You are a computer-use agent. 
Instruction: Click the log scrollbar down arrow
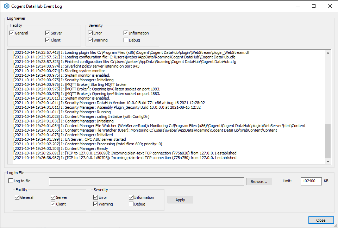pyautogui.click(x=328, y=161)
